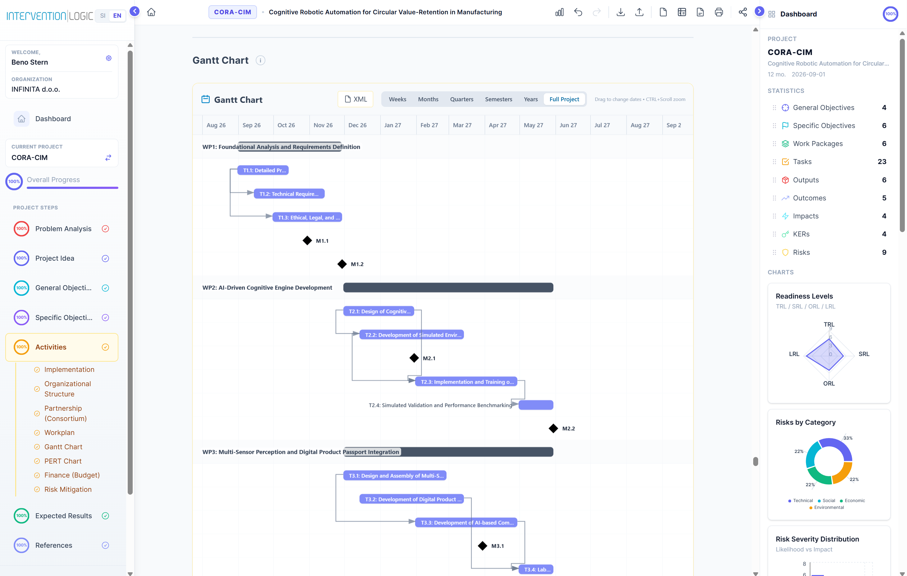Select the Semesters timeline view

coord(498,99)
